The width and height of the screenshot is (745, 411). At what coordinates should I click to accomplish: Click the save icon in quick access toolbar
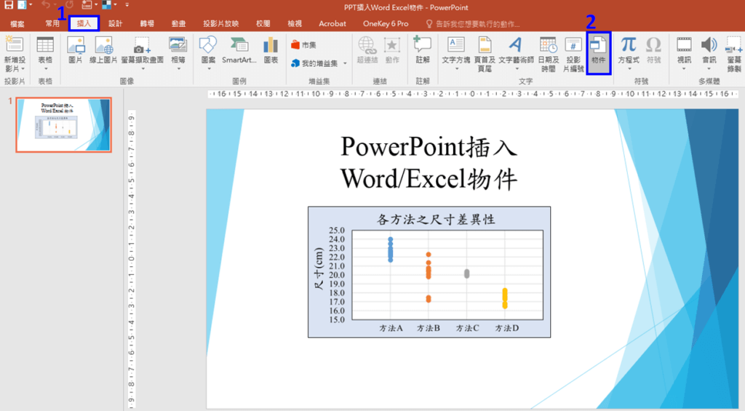tap(9, 6)
